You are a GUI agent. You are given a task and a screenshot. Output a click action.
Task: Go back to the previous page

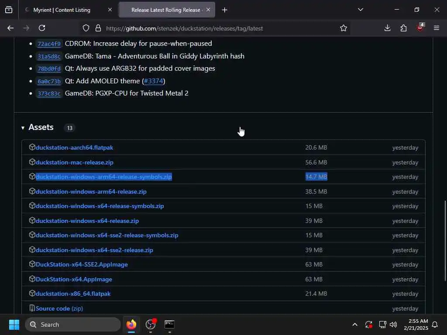tap(10, 28)
